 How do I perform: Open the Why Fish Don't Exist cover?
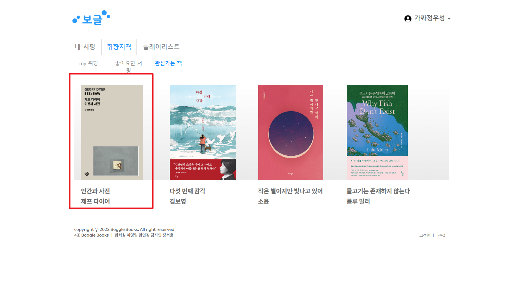pos(377,132)
